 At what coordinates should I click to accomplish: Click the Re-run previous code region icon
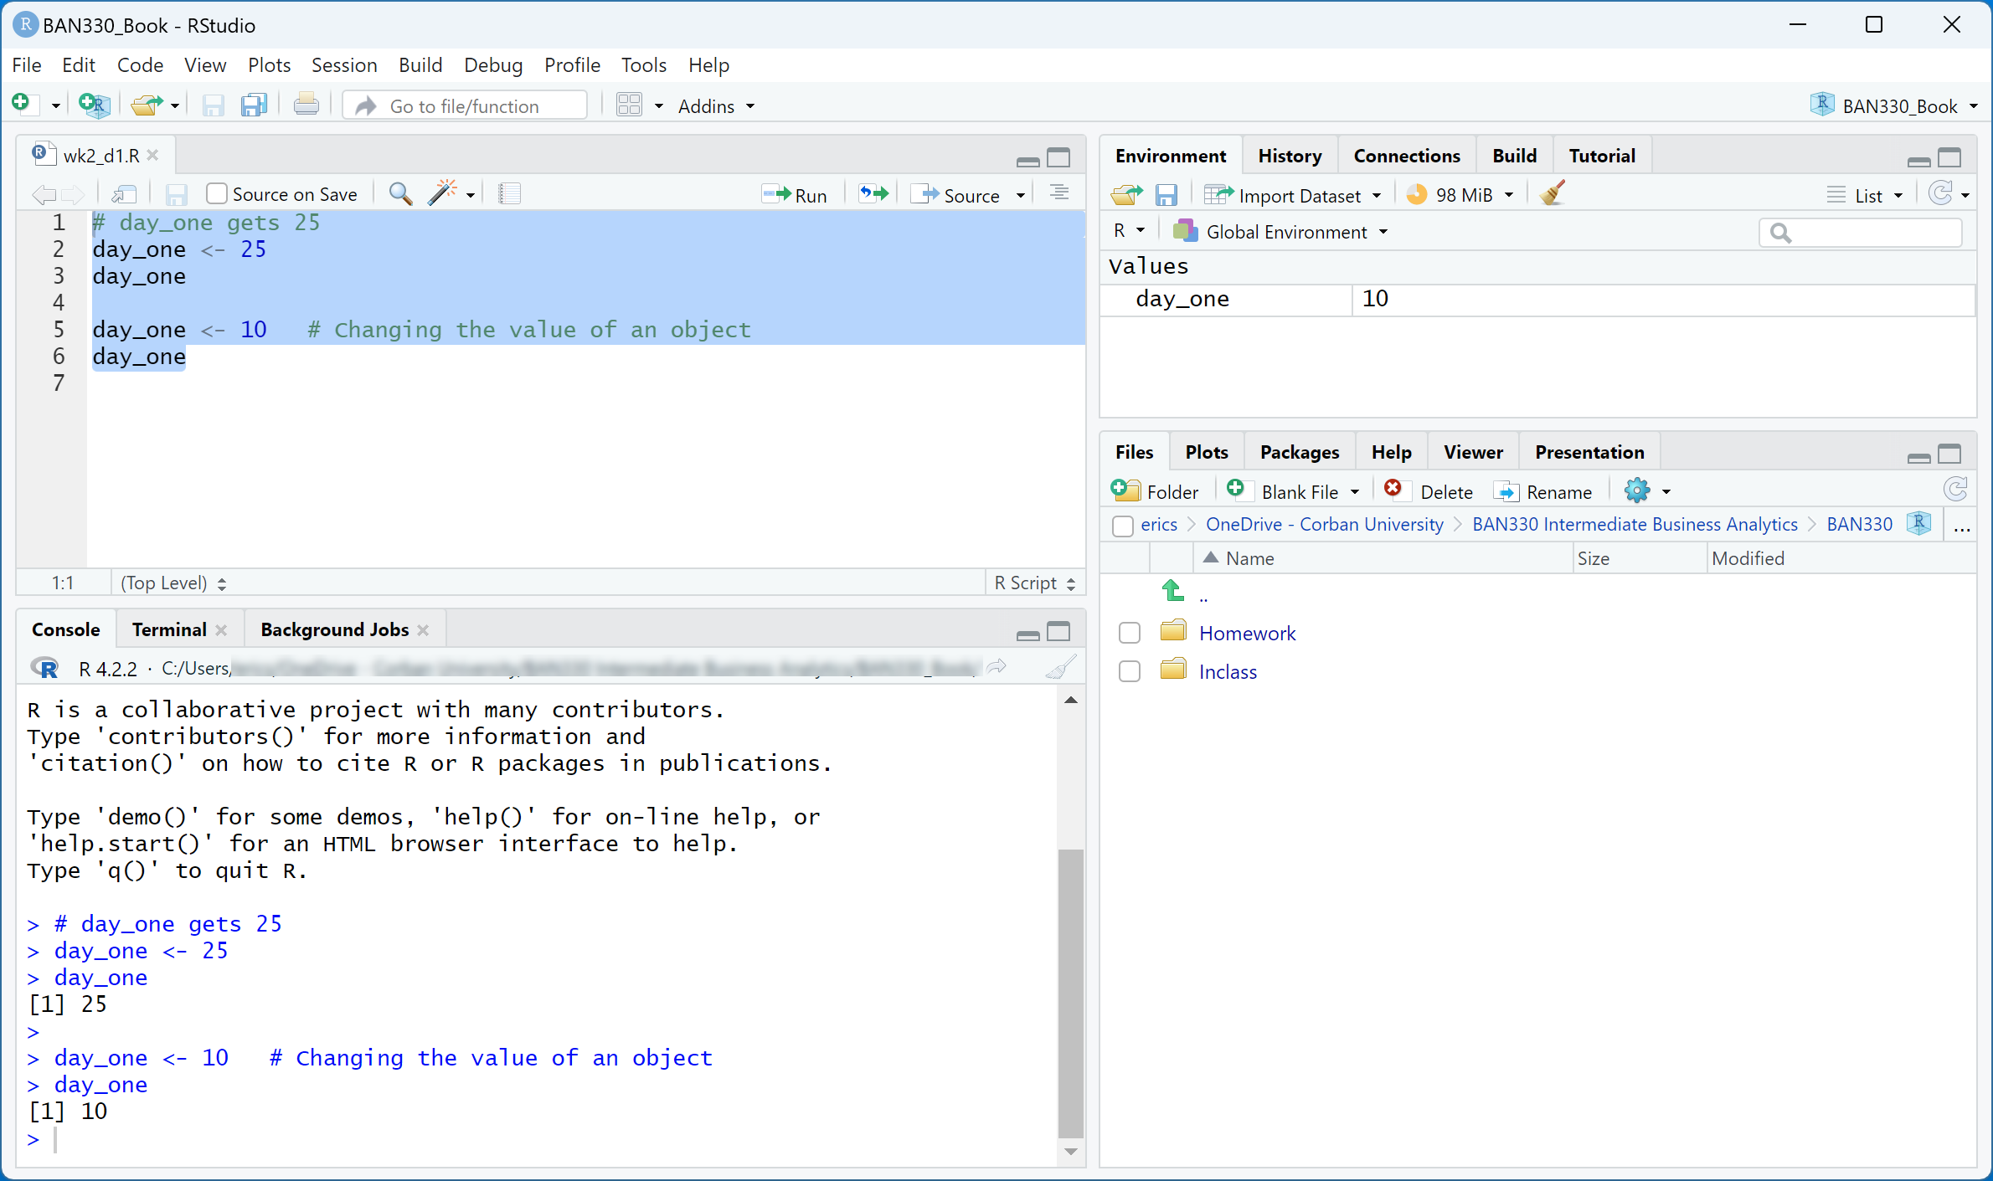(x=873, y=194)
